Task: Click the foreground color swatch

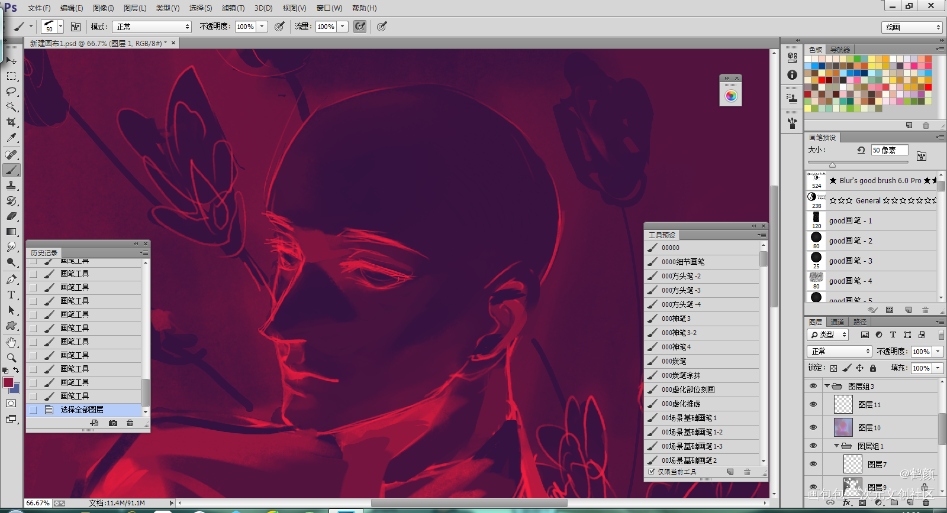Action: point(8,382)
